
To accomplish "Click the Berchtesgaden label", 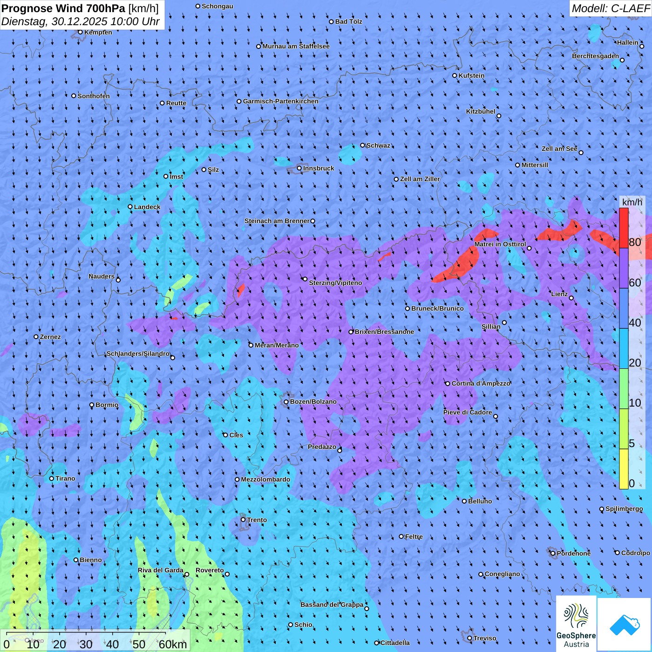I will coord(596,56).
